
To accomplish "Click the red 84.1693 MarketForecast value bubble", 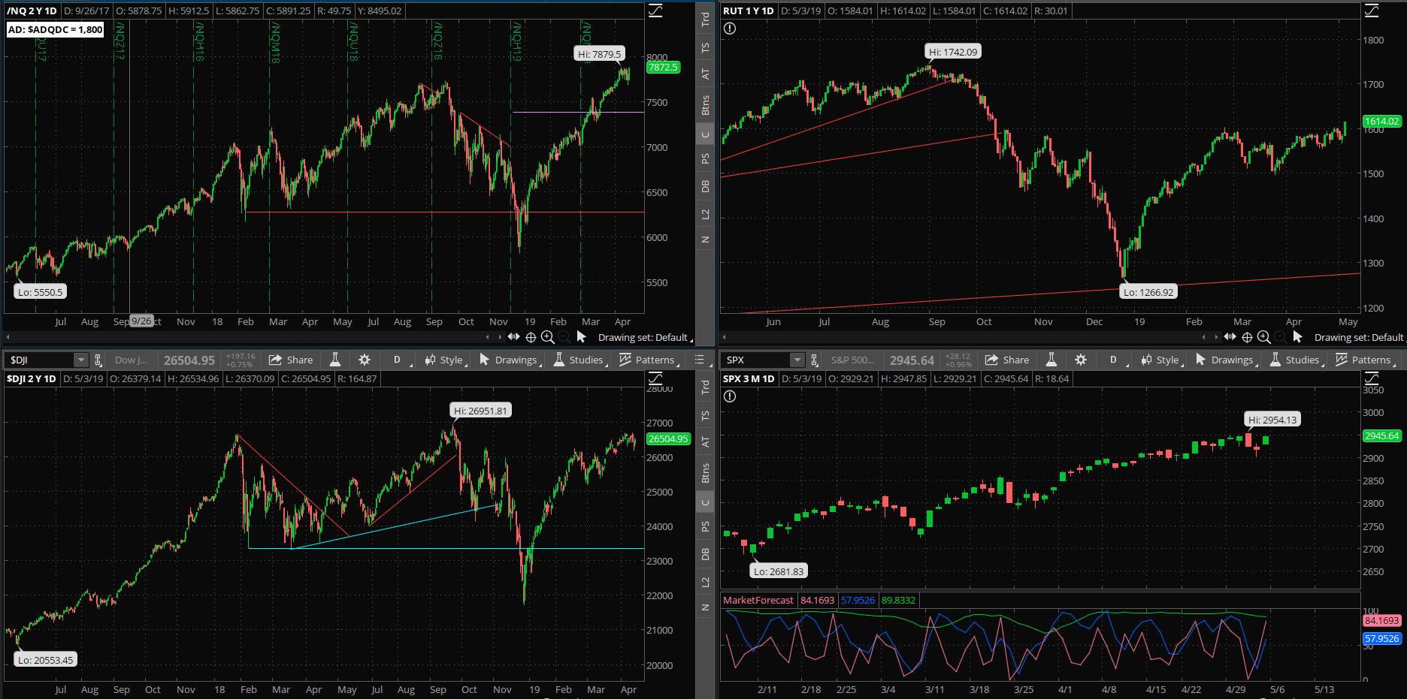I will click(1381, 620).
